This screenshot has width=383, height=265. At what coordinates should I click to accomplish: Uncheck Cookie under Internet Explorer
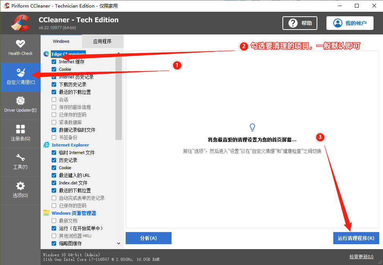click(54, 168)
